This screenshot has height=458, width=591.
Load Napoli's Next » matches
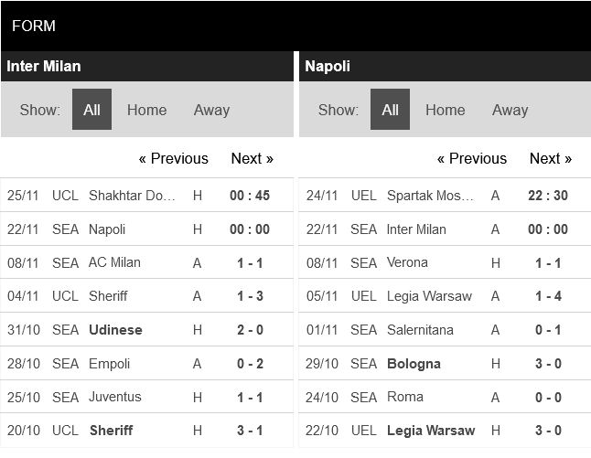tap(550, 158)
